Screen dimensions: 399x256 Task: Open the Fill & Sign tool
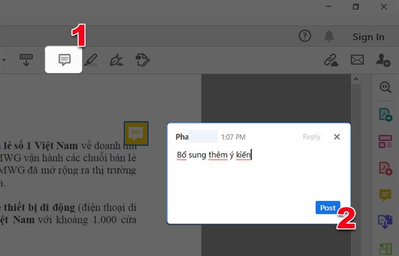tap(117, 60)
